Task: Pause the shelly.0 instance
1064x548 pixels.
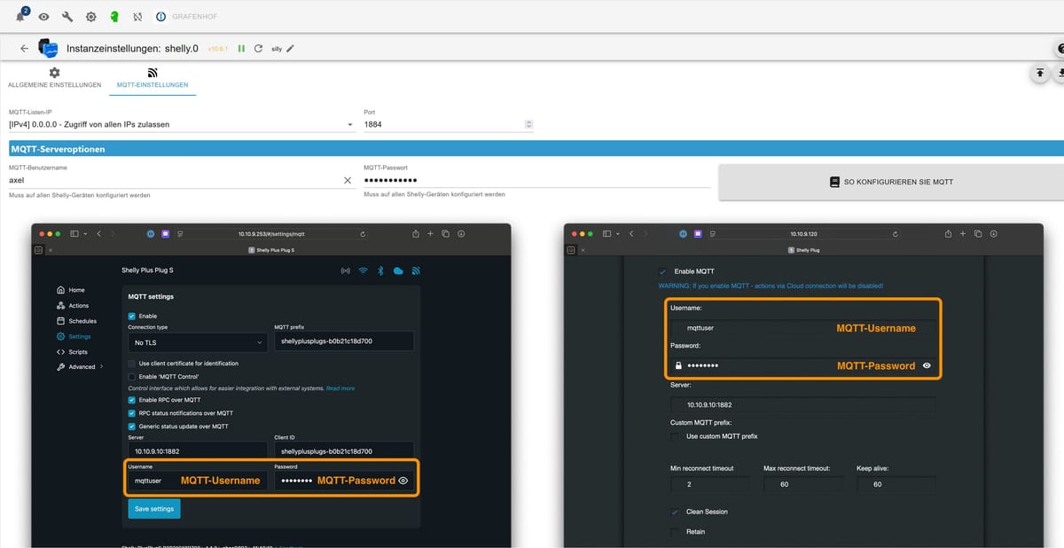Action: click(x=241, y=49)
